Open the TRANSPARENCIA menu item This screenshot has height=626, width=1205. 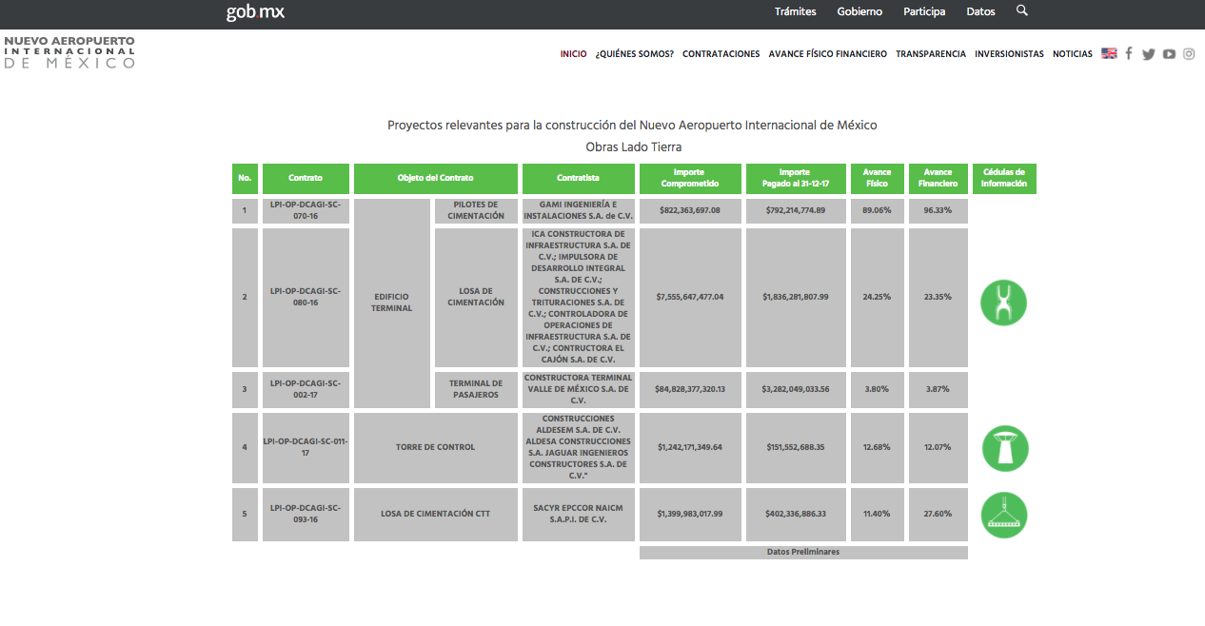(931, 54)
